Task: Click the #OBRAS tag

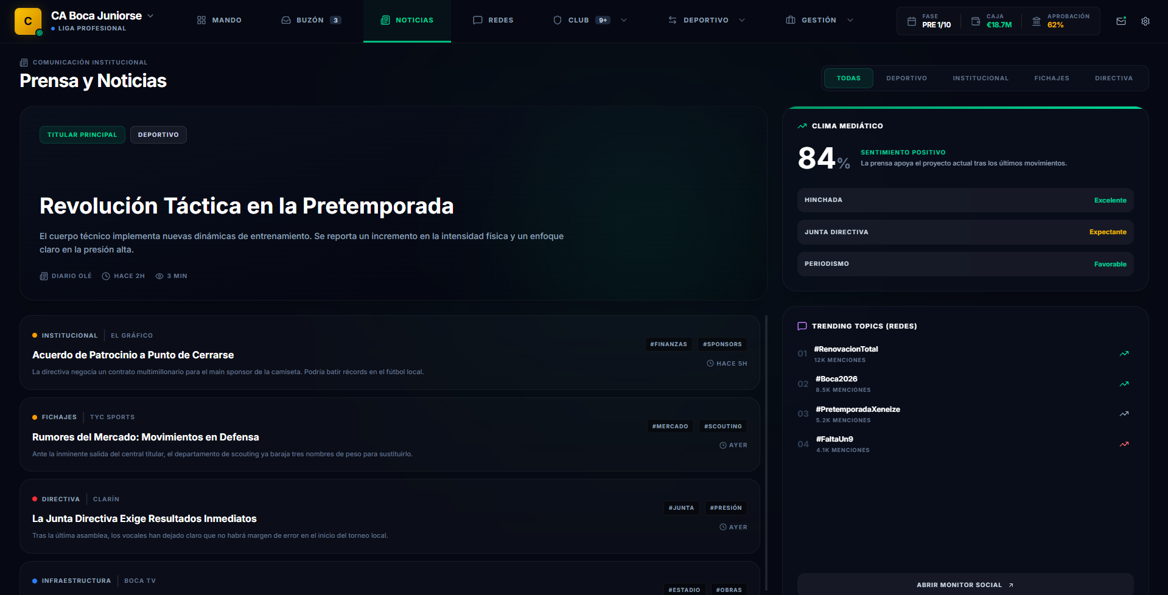Action: pos(729,590)
